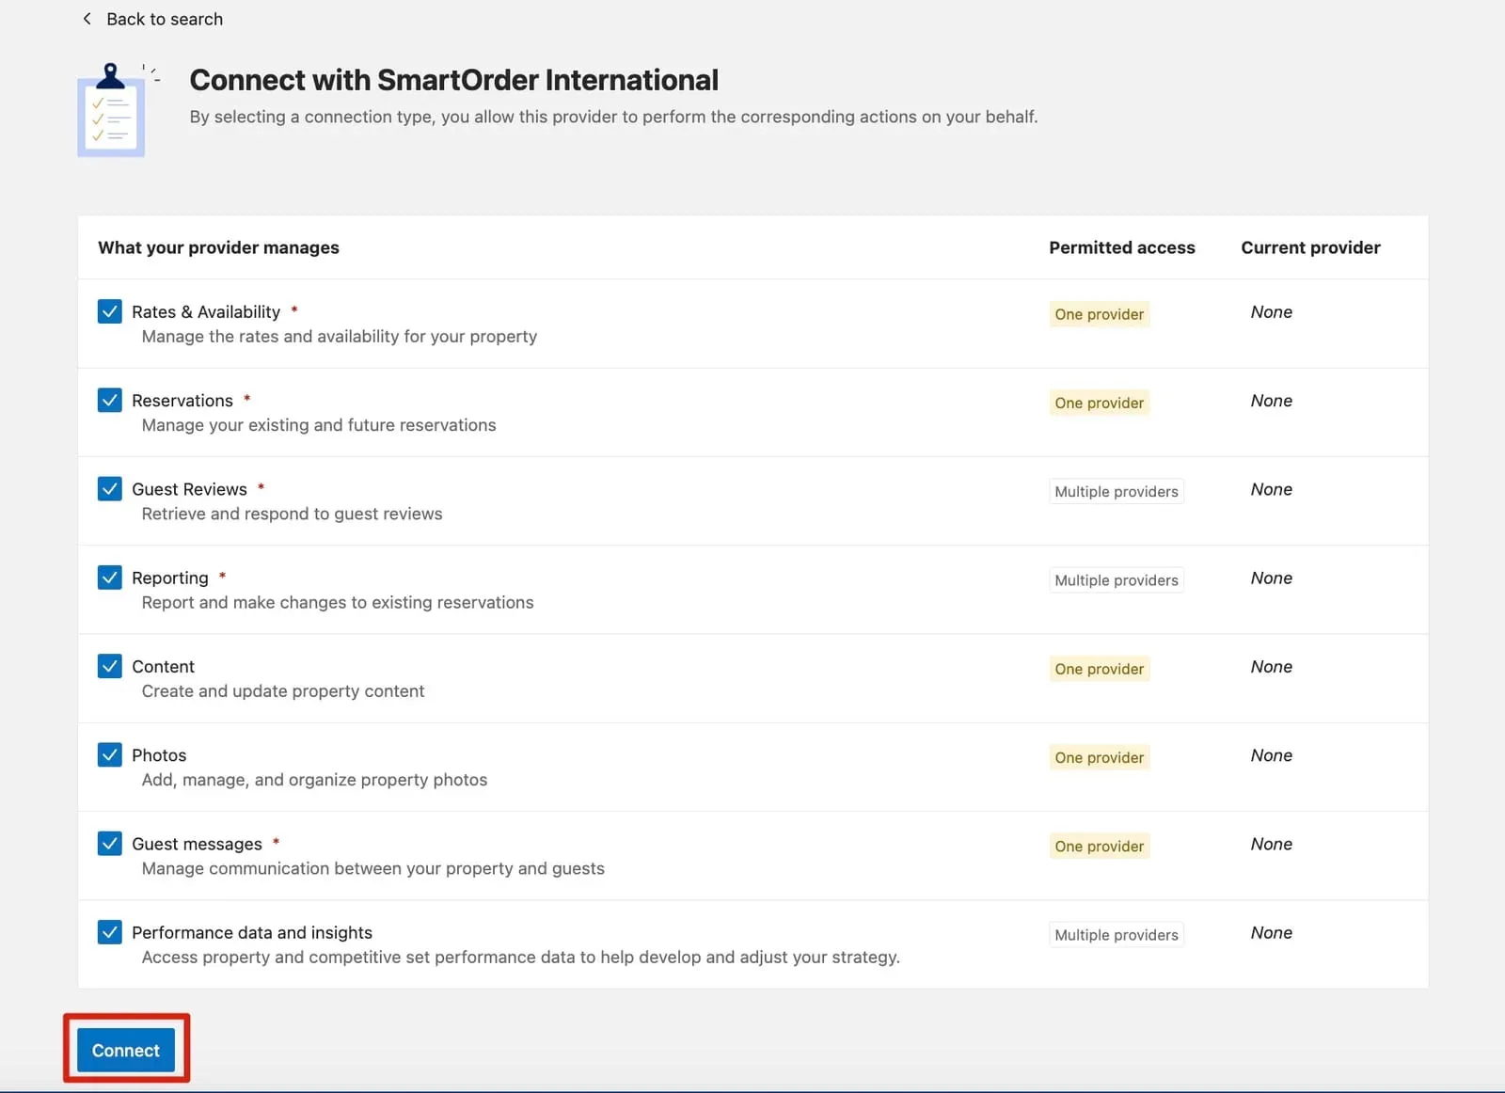Viewport: 1505px width, 1093px height.
Task: Click the One provider badge for Rates & Availability
Action: pos(1098,313)
